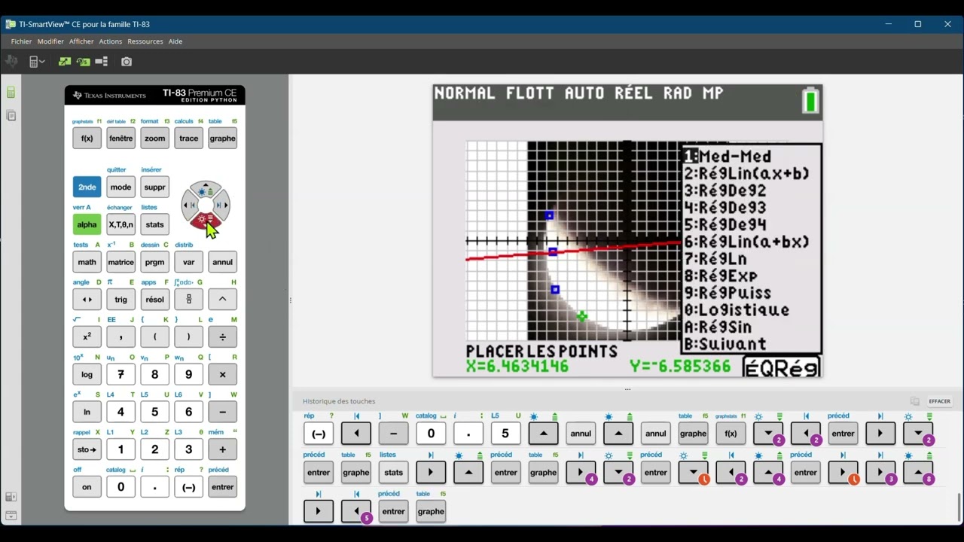Select the calculator emulator sidebar icon
The width and height of the screenshot is (964, 542).
tap(11, 93)
